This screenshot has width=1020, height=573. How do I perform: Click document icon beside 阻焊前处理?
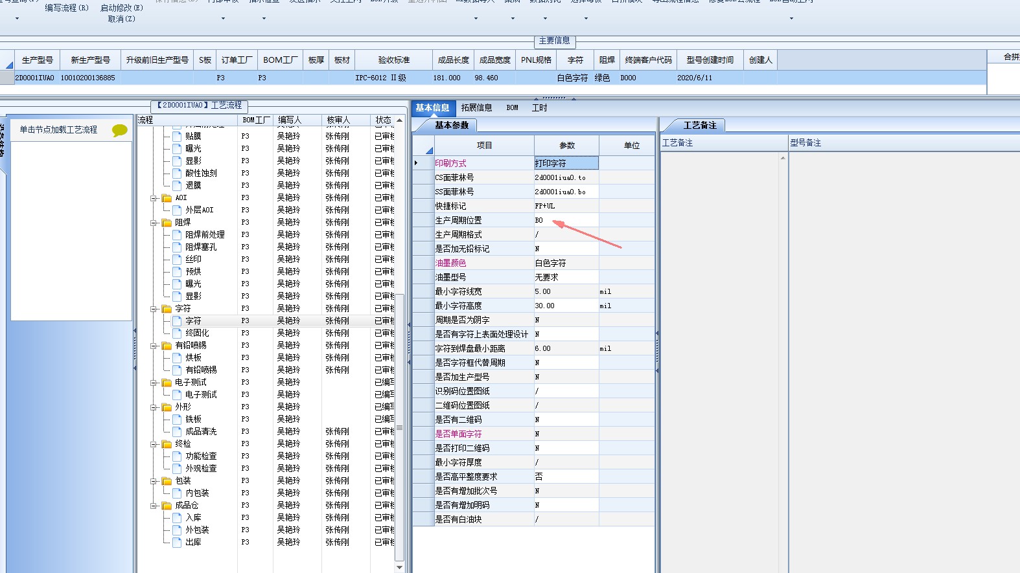click(178, 234)
